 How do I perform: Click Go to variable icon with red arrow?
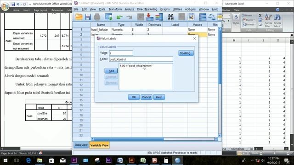[150, 17]
